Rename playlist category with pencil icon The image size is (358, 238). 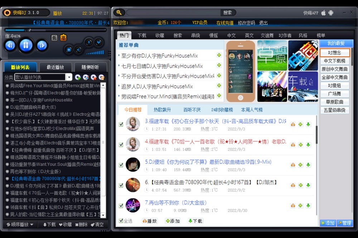click(86, 77)
